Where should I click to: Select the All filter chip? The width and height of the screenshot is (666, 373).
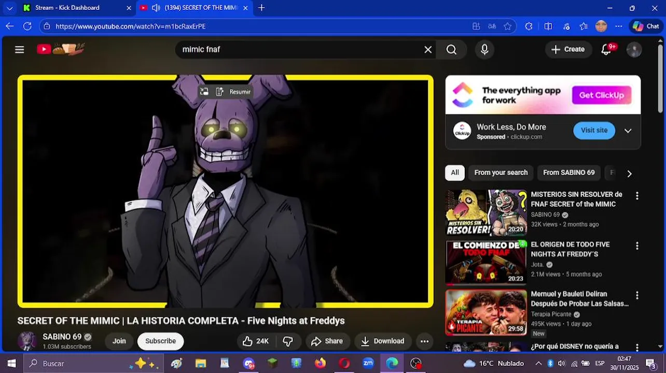coord(455,173)
